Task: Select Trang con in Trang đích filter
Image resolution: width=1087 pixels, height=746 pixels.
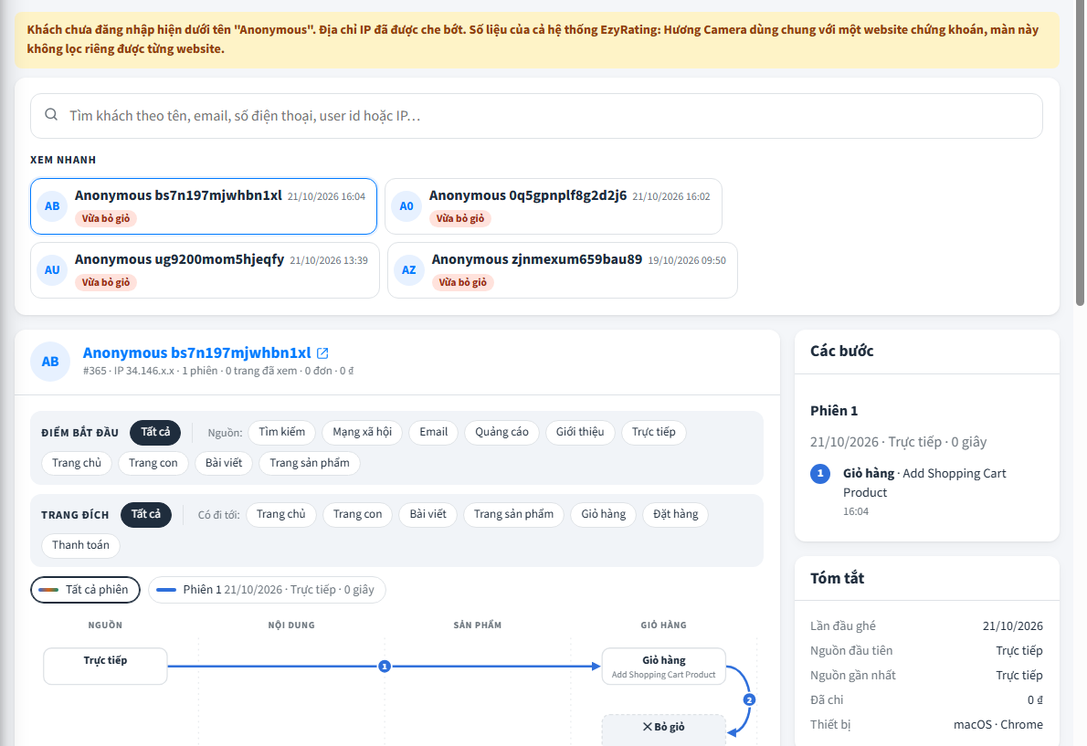Action: click(357, 515)
